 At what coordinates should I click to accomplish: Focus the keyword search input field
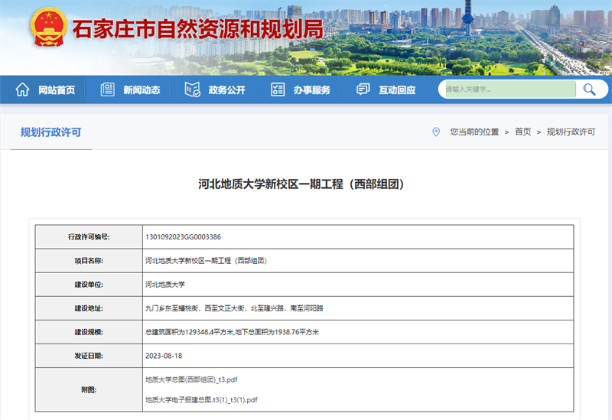click(510, 90)
